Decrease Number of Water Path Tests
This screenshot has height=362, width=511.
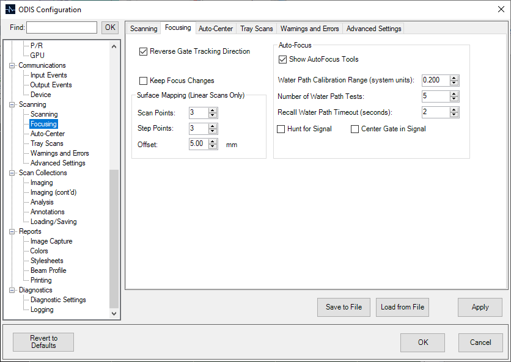pyautogui.click(x=454, y=100)
